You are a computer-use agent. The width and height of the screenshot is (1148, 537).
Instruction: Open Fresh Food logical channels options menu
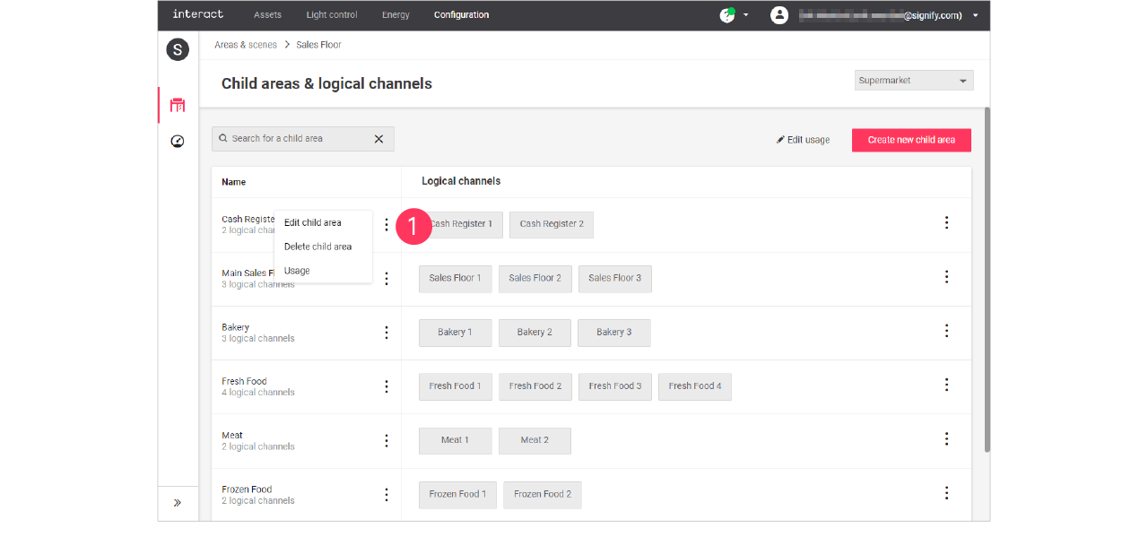pyautogui.click(x=946, y=385)
